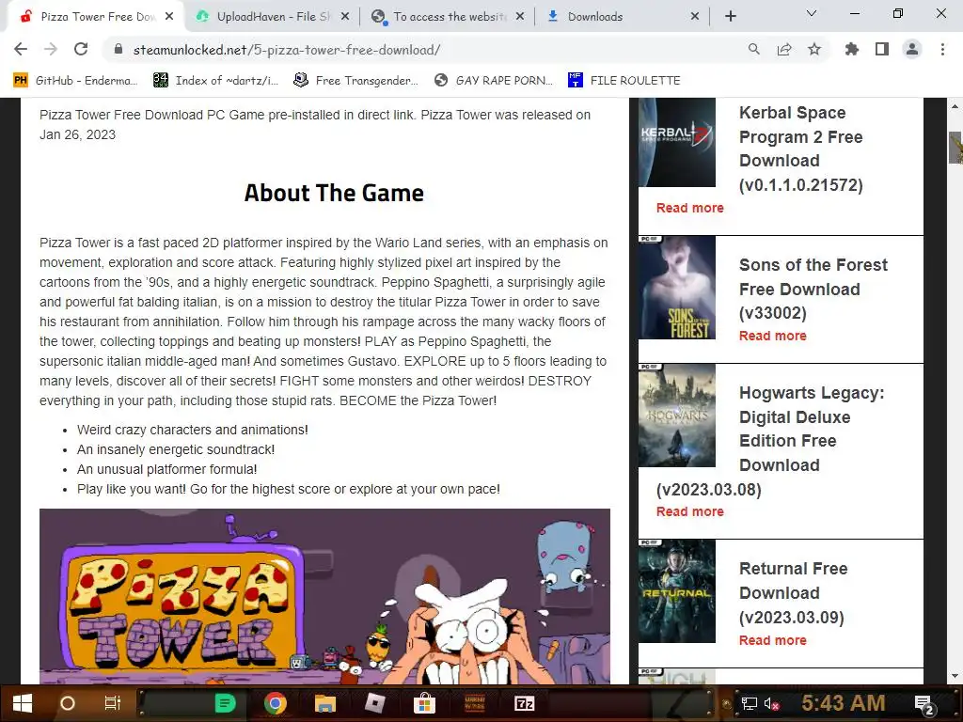Click Read more under Hogwarts Legacy

coord(689,511)
